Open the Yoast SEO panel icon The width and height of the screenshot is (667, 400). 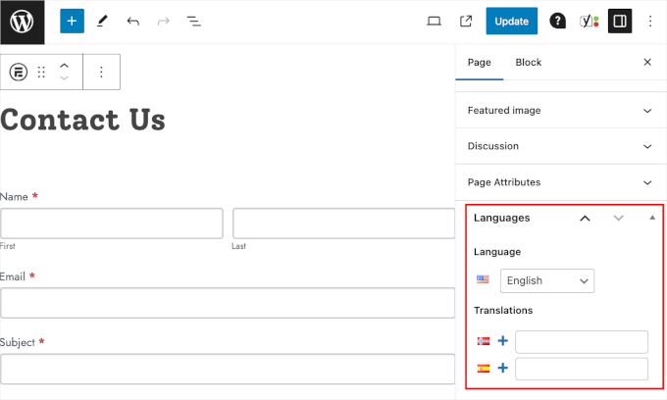[x=588, y=21]
